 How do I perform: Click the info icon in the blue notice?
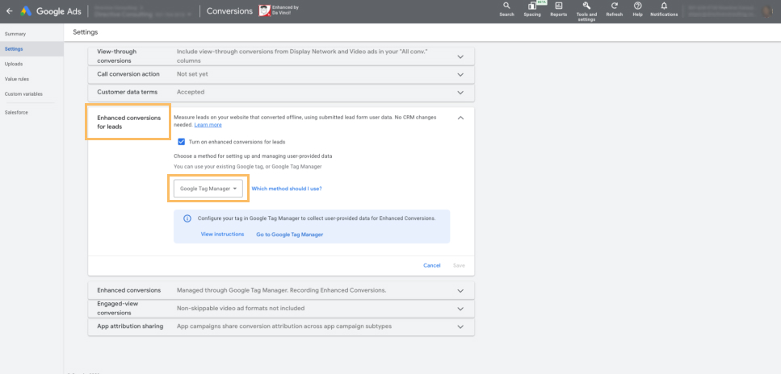pos(187,218)
